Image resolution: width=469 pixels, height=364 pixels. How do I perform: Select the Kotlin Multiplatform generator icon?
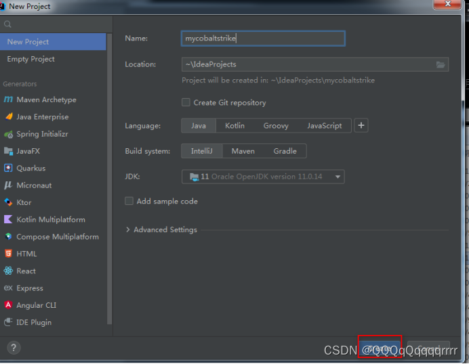(x=8, y=219)
